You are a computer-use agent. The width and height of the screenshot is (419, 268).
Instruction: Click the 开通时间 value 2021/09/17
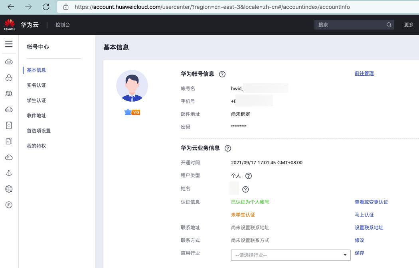point(267,163)
